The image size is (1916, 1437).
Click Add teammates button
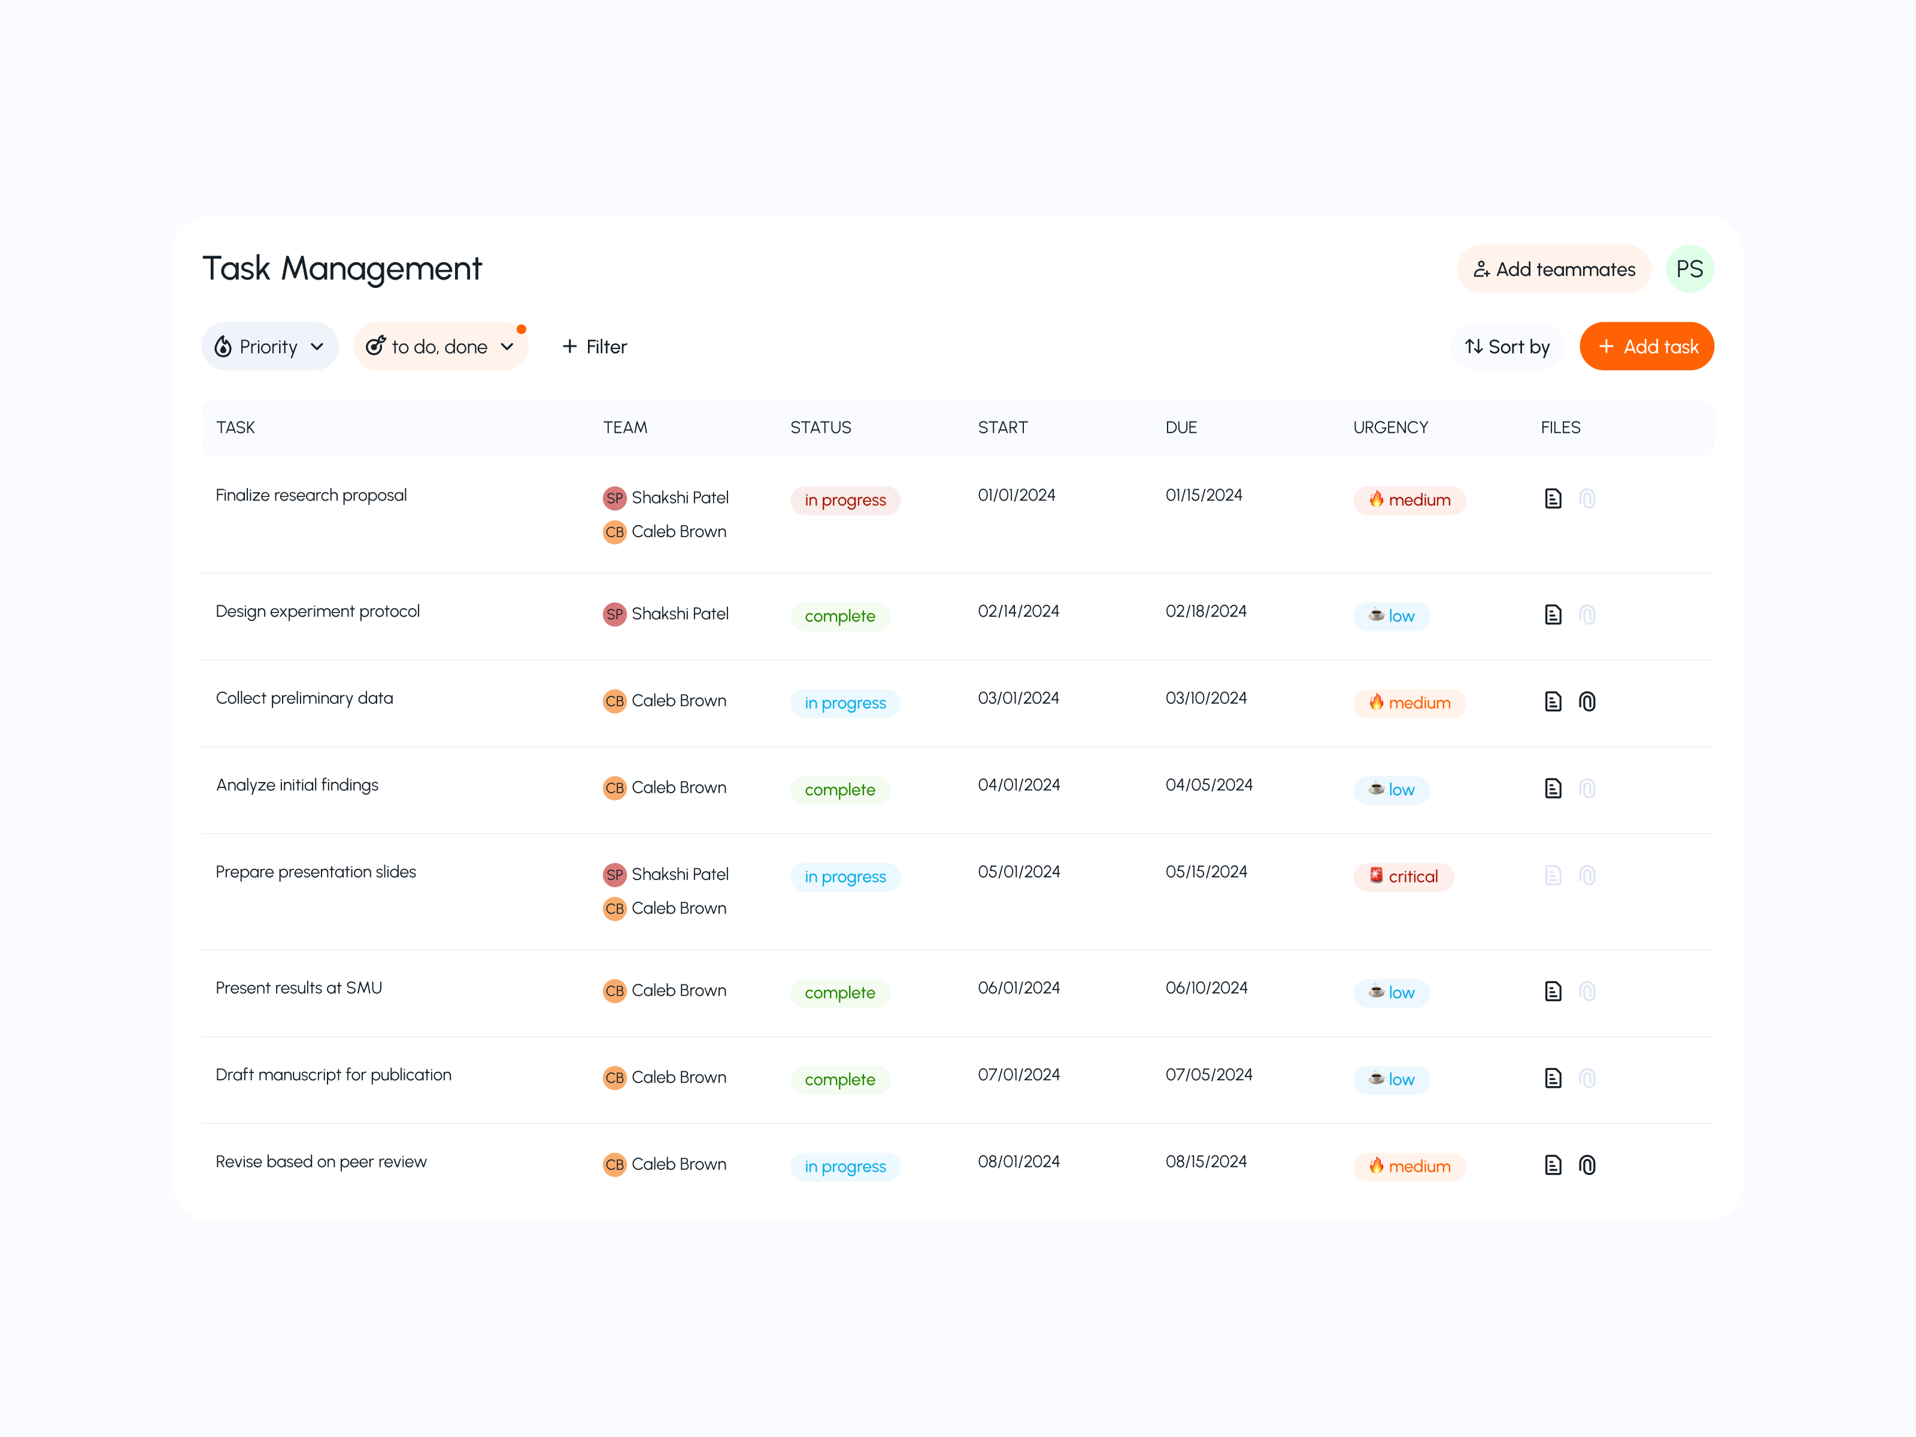pos(1554,269)
